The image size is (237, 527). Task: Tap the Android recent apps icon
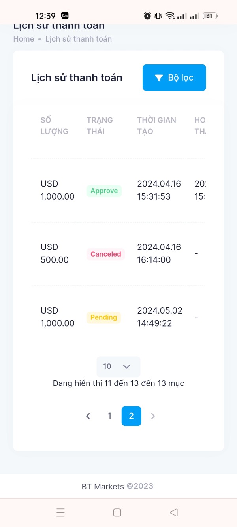click(60, 513)
